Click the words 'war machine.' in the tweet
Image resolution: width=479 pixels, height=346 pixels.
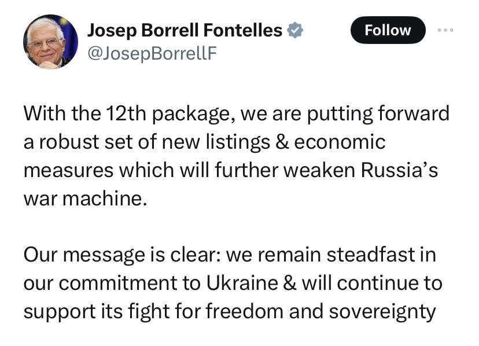pos(85,199)
